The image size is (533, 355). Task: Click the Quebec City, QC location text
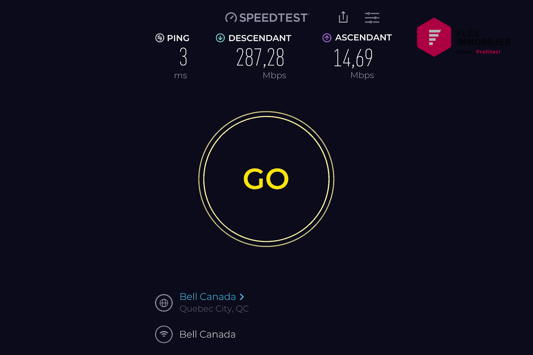click(x=214, y=309)
